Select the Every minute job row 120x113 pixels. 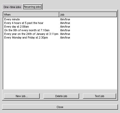pyautogui.click(x=60, y=19)
